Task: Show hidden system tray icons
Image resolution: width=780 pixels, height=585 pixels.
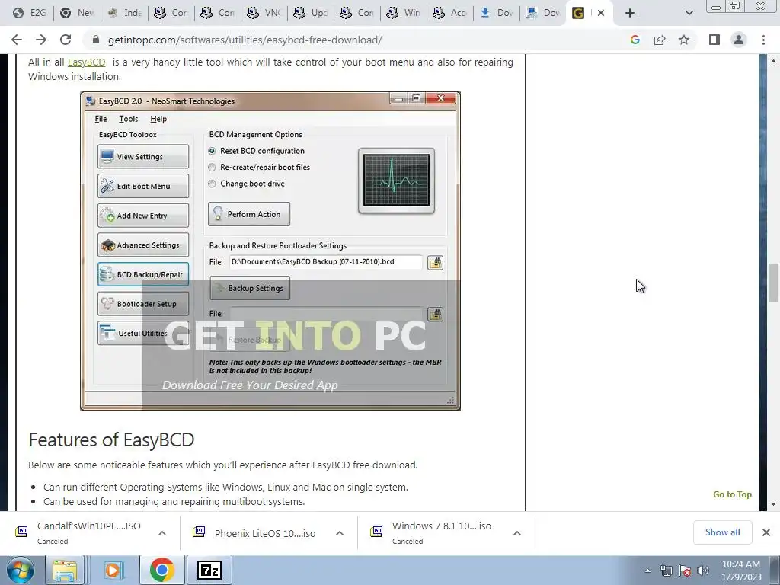Action: pos(647,571)
